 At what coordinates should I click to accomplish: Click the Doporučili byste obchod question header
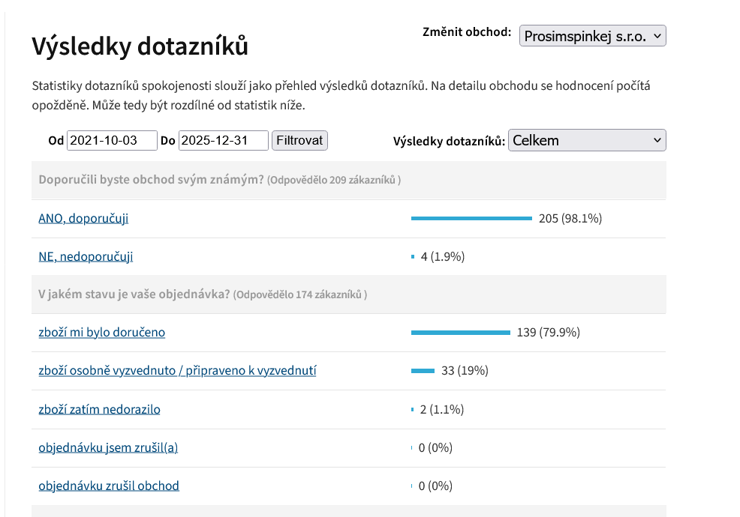151,180
